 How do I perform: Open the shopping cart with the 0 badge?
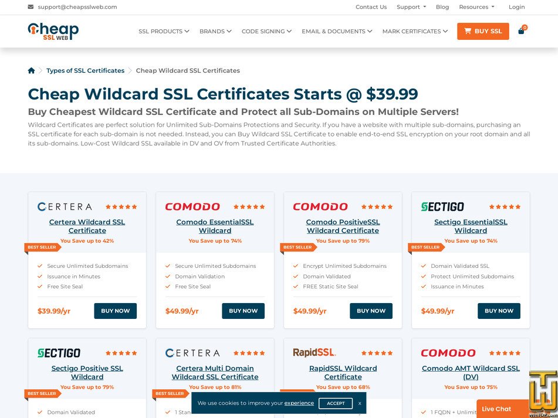(521, 31)
